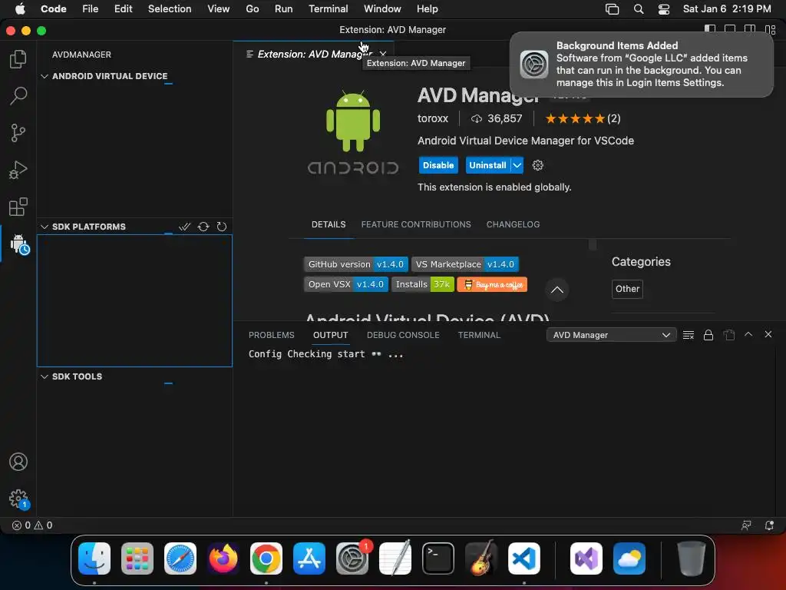Open the Accounts menu icon
Image resolution: width=786 pixels, height=590 pixels.
point(18,462)
